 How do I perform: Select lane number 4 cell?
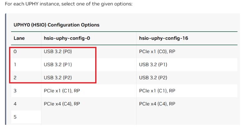[15, 104]
